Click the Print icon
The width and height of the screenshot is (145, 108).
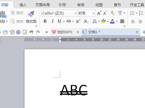click(18, 32)
